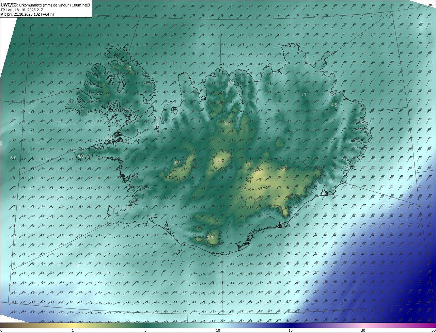
Task: Click the color scale tick label "10"
Action: click(218, 330)
